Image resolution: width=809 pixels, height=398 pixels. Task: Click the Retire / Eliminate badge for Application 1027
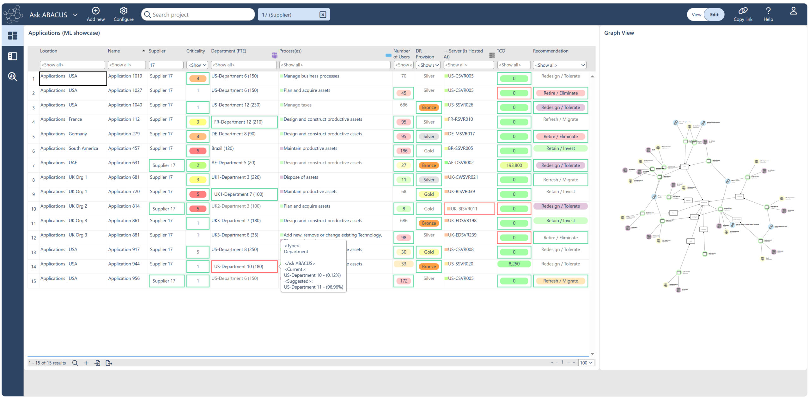click(x=560, y=93)
